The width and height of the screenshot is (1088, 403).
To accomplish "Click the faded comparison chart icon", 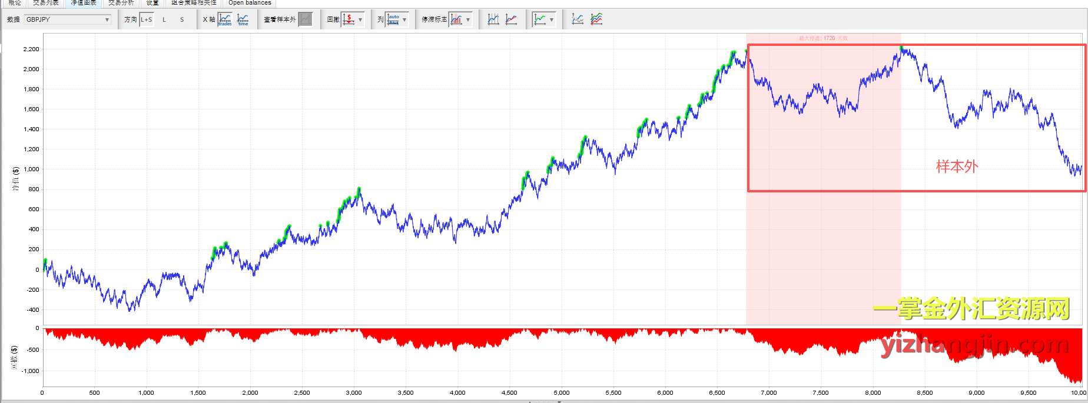I will [x=578, y=19].
